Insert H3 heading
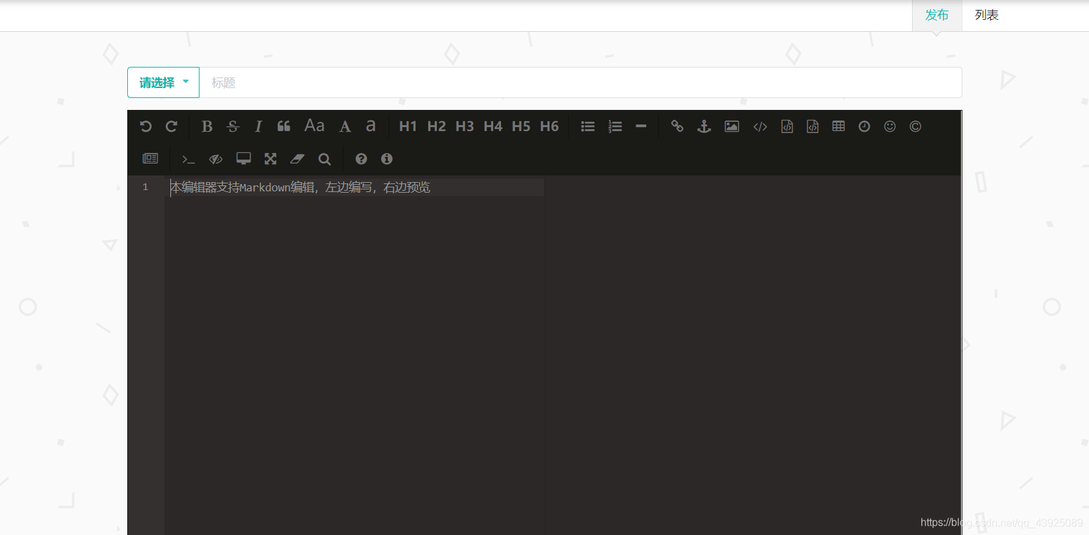The image size is (1089, 535). (465, 126)
